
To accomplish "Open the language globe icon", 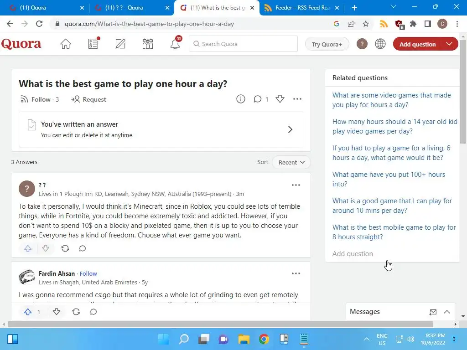I will (380, 44).
